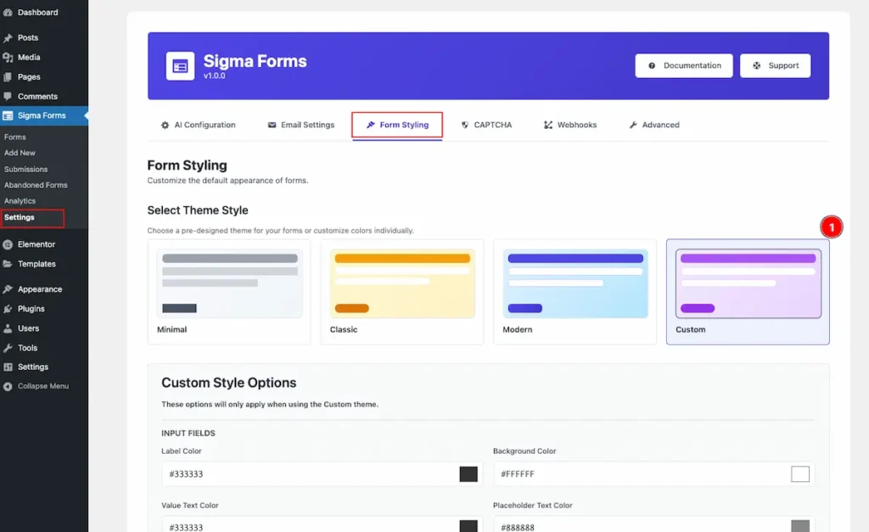Click the Support button
This screenshot has height=532, width=869.
pos(776,66)
